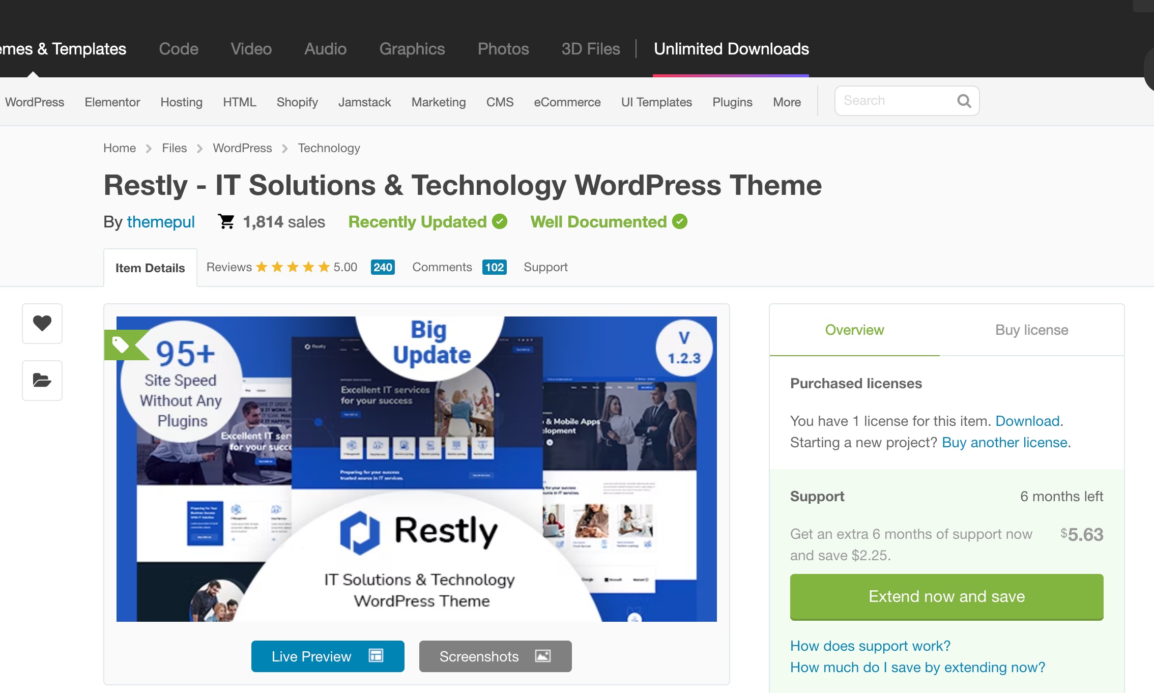
Task: Select Elementor in the sub navigation
Action: click(x=112, y=102)
